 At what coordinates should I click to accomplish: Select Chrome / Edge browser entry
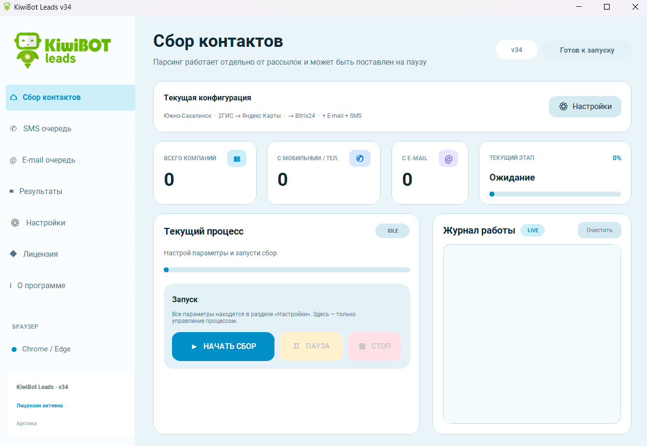pos(46,349)
